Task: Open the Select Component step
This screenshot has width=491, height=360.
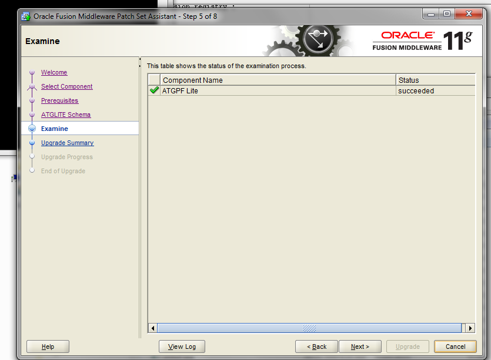Action: pos(66,86)
